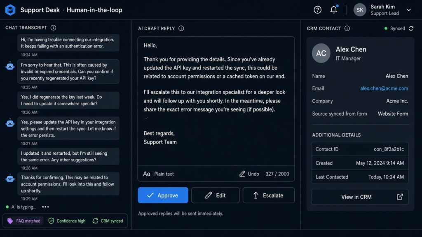Click the AC contact avatar
Viewport: 422px width, 237px height.
(321, 53)
